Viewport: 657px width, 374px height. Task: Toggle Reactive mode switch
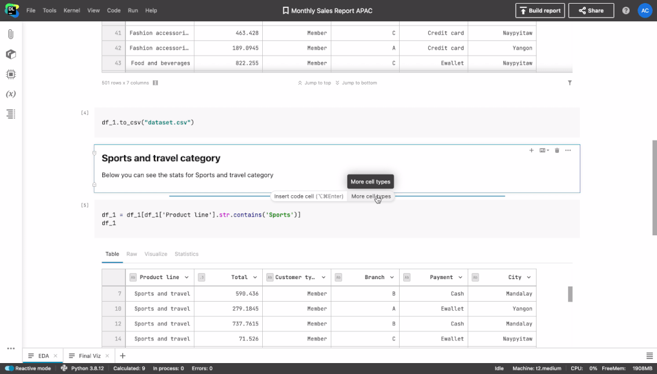point(9,369)
